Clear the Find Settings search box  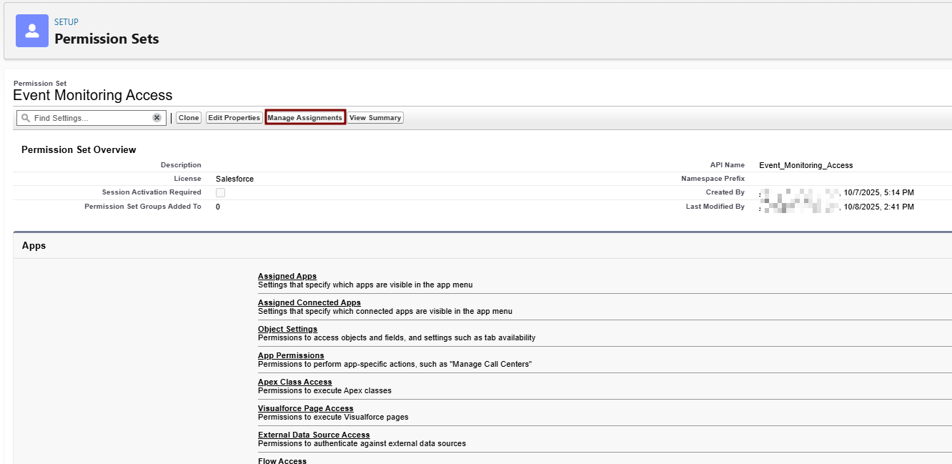point(157,118)
